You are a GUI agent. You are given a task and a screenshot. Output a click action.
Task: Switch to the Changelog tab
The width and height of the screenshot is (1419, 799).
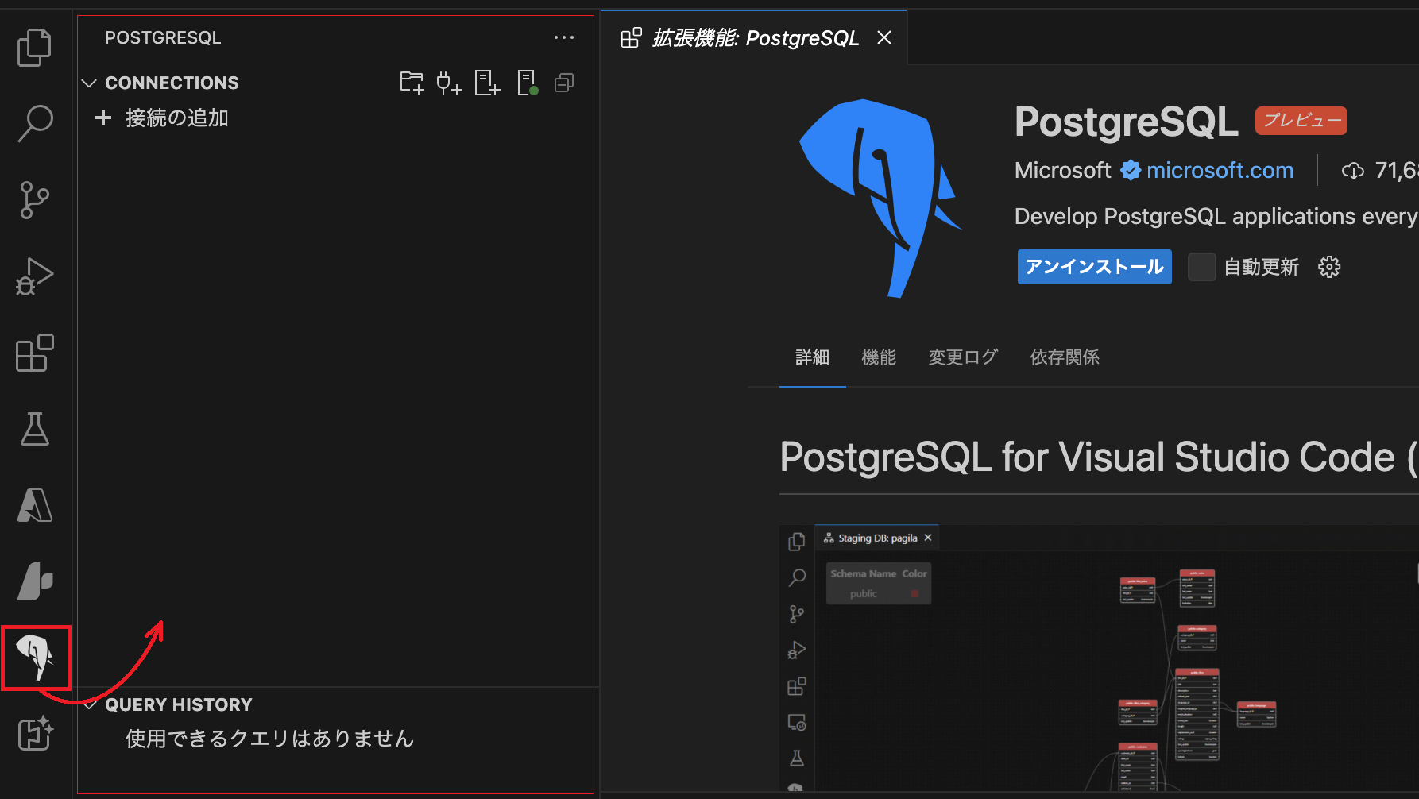963,357
